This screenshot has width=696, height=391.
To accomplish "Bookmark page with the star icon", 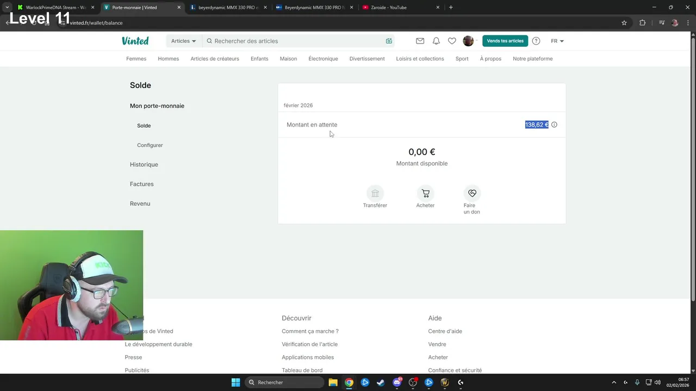I will coord(624,23).
